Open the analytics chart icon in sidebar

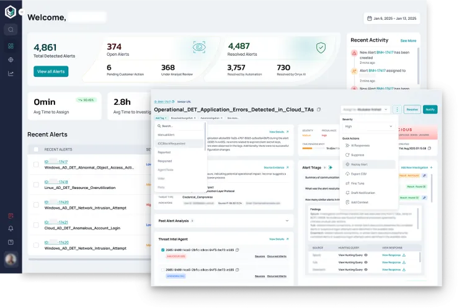(11, 74)
